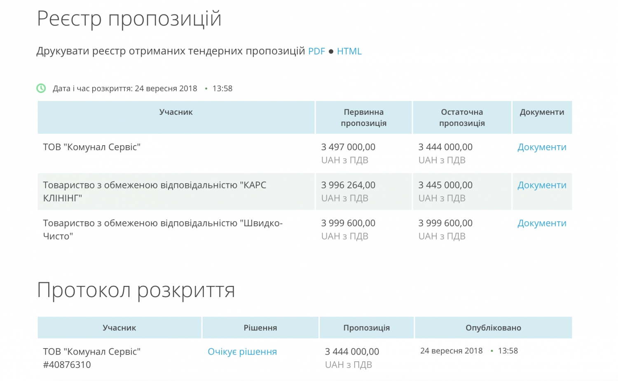Select the "КАРС КЛІНІНГ" participant name

(154, 191)
